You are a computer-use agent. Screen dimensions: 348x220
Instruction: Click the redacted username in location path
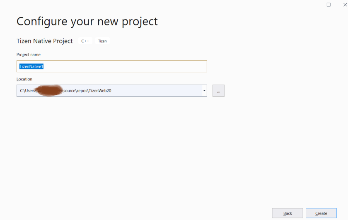click(48, 91)
